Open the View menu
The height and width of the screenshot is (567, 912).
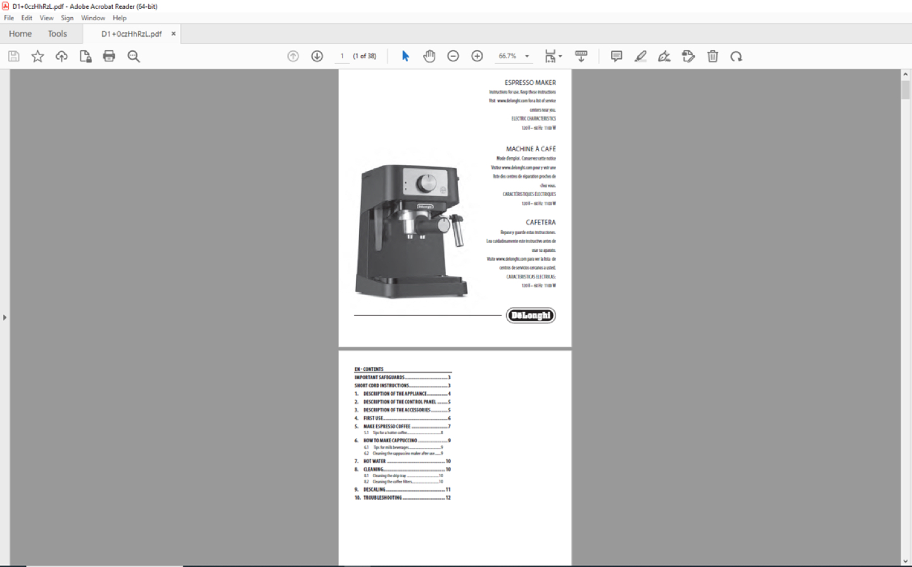(x=46, y=18)
